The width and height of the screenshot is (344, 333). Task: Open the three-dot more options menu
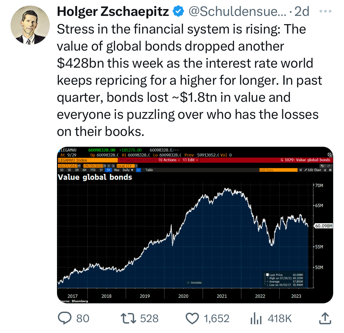[x=325, y=11]
